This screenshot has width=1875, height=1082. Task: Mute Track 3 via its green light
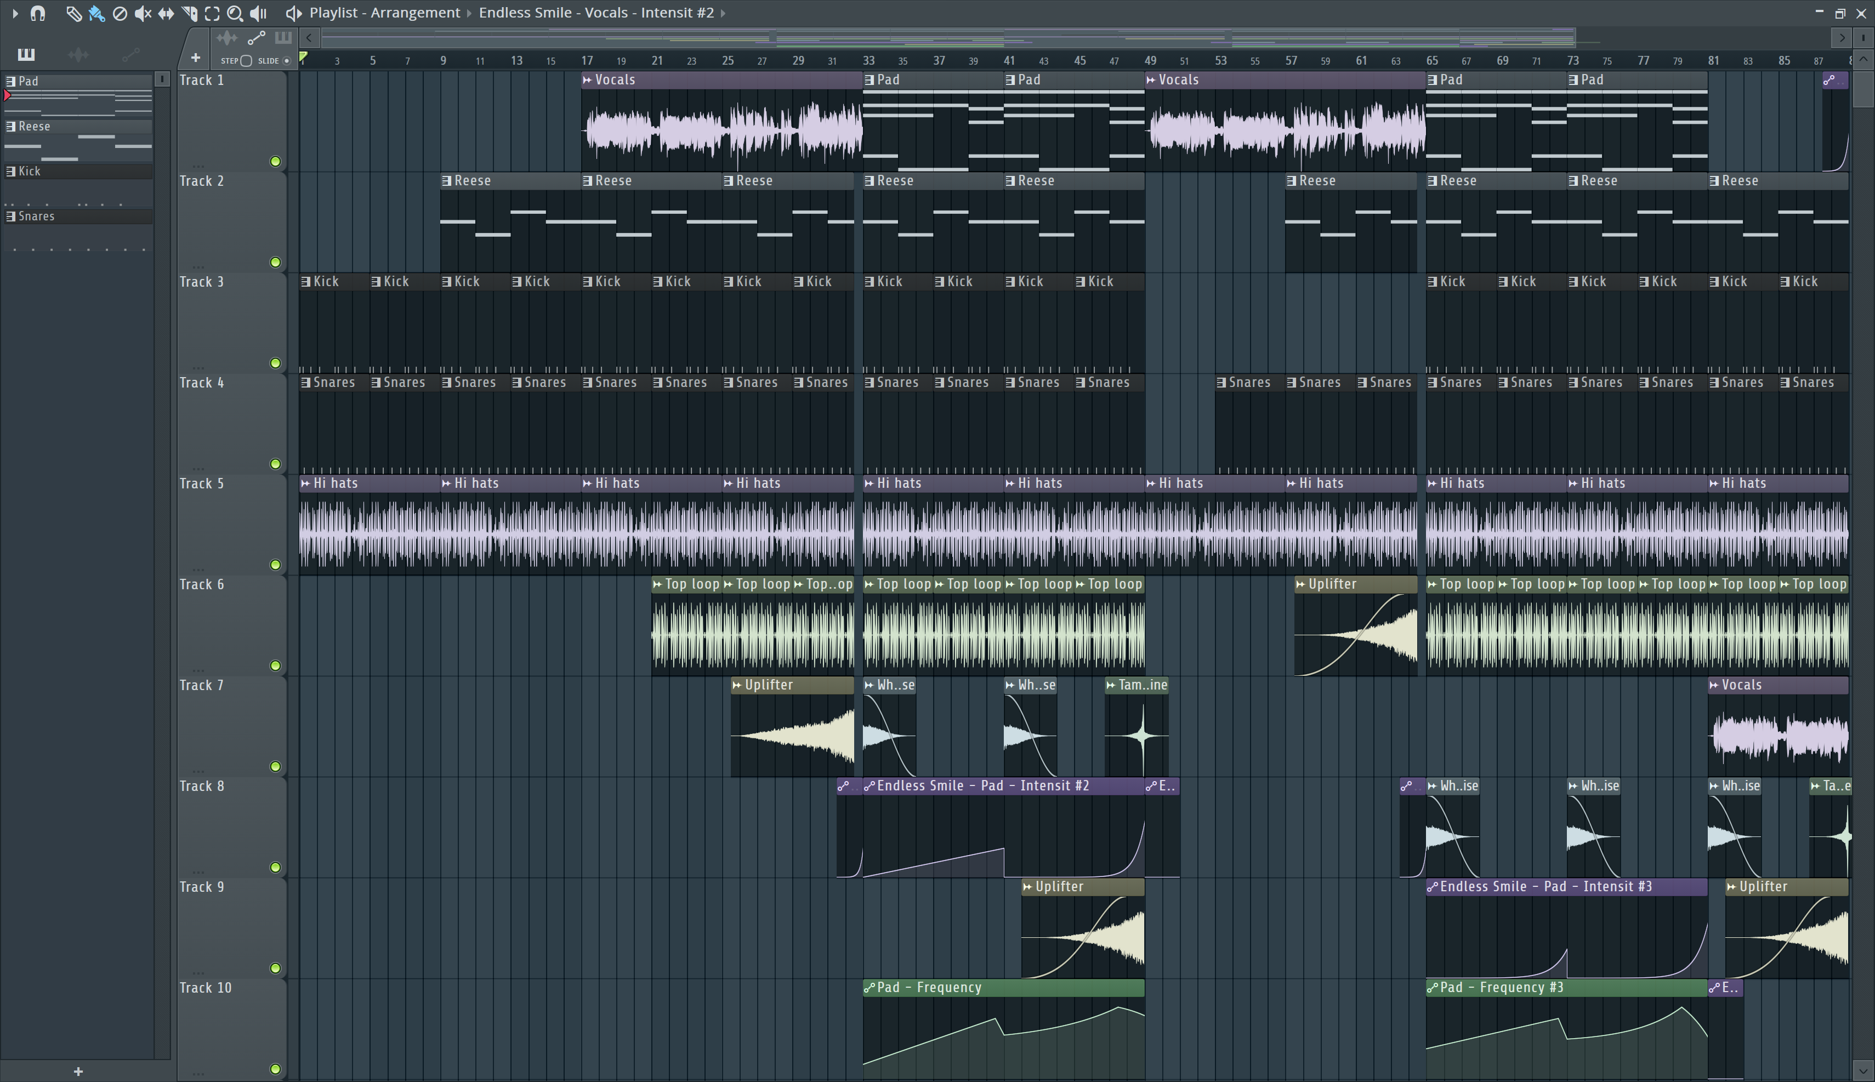(275, 363)
